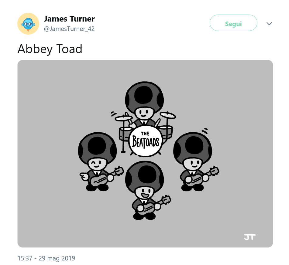Viewport: 289px width, 265px height.
Task: Click the JT signature in the artwork
Action: pyautogui.click(x=249, y=237)
